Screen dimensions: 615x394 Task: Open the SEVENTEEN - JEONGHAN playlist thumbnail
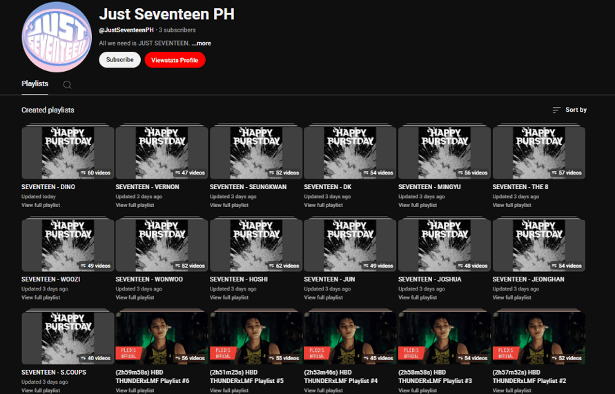(x=539, y=246)
